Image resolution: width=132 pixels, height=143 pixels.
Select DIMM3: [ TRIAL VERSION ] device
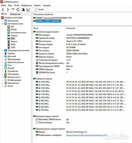click(x=47, y=21)
